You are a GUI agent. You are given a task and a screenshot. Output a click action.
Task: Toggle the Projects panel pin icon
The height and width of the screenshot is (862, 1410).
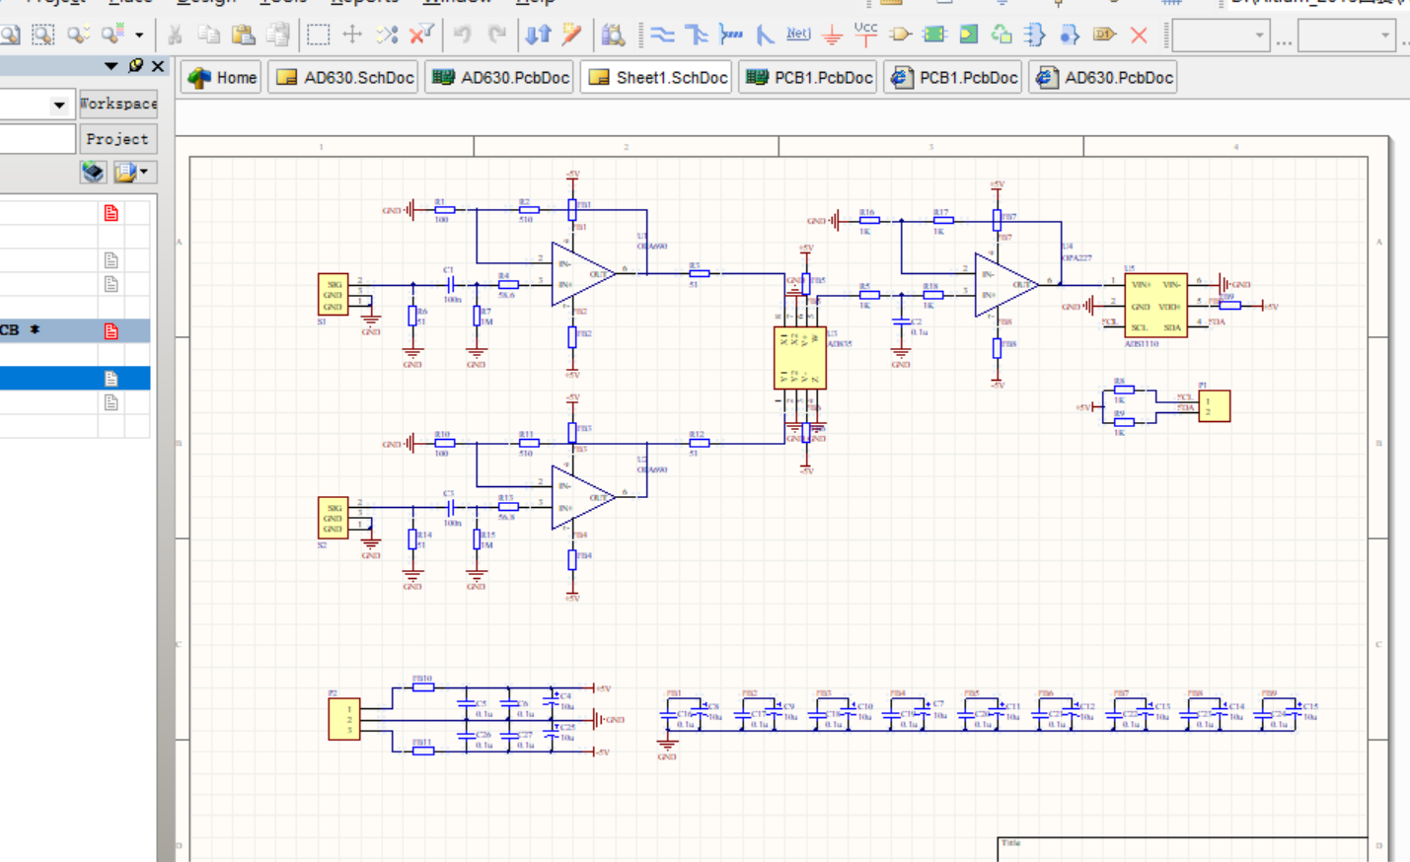click(x=135, y=66)
